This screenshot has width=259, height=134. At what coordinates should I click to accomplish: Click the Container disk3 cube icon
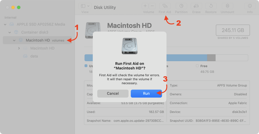[16, 32]
